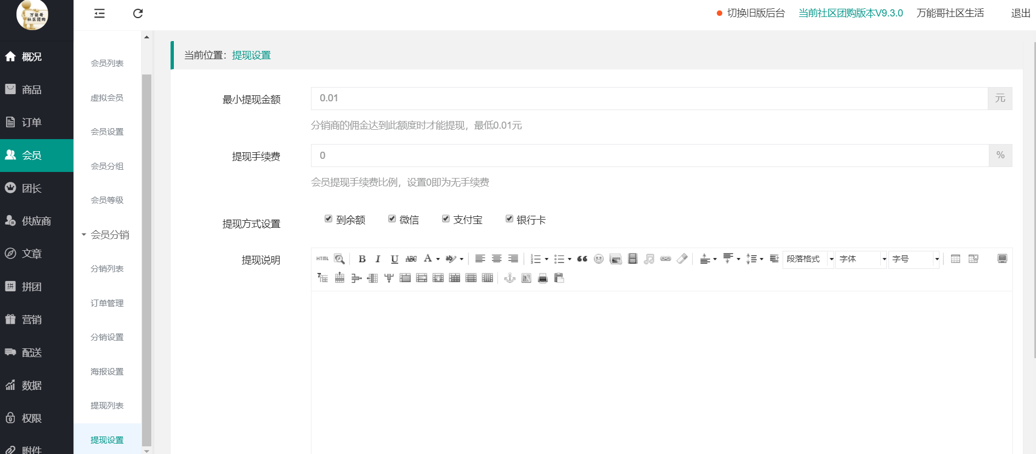Screen dimensions: 1036x454
Task: Click the print icon in the editor toolbar
Action: (x=542, y=278)
